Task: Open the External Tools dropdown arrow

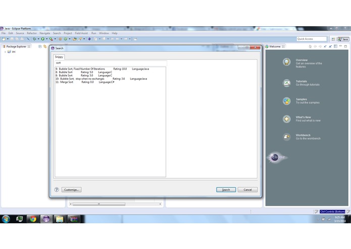Action: 55,39
